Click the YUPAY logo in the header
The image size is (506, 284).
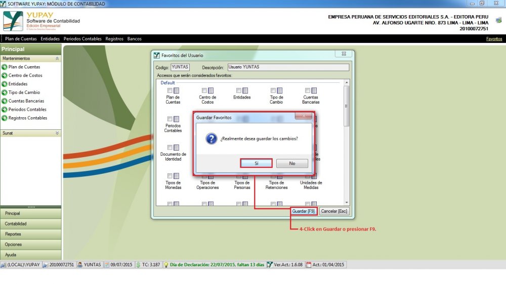[x=13, y=21]
